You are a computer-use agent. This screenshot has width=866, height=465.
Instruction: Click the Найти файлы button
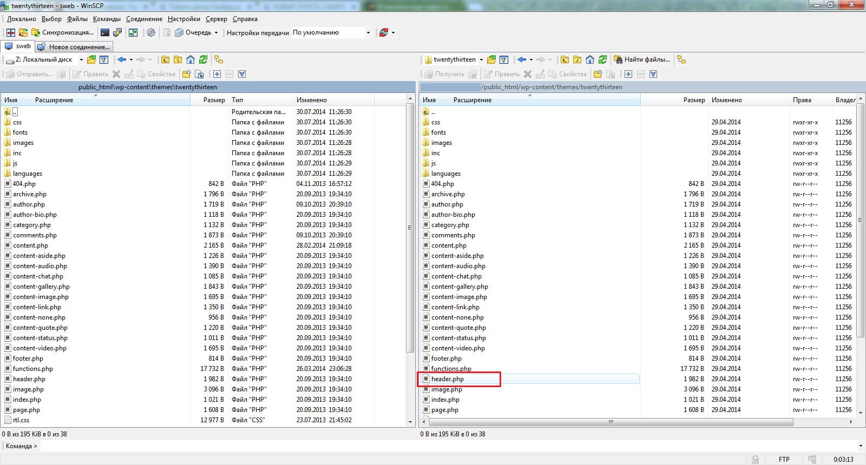(x=642, y=59)
